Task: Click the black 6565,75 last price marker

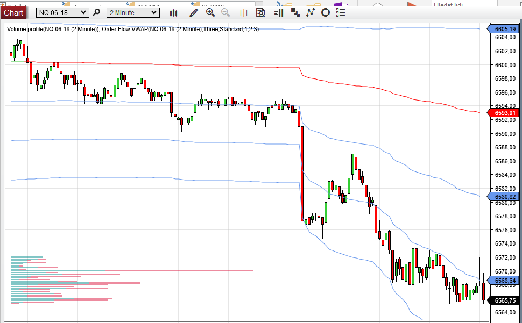Action: (x=503, y=300)
